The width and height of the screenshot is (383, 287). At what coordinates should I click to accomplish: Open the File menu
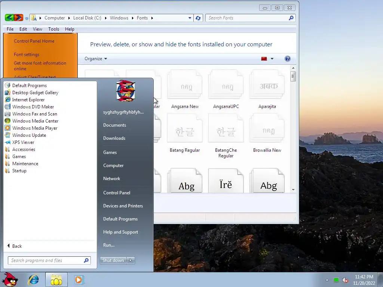[x=10, y=29]
